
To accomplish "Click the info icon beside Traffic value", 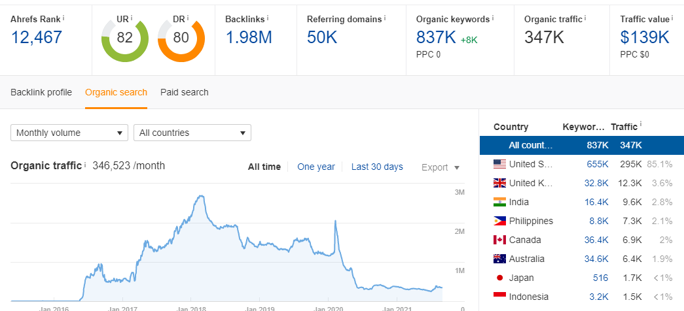I will [x=672, y=18].
